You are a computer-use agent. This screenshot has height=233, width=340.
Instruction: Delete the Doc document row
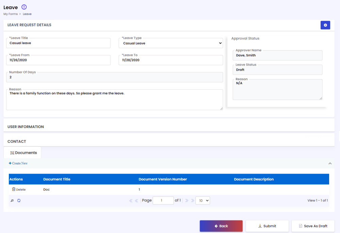(19, 190)
